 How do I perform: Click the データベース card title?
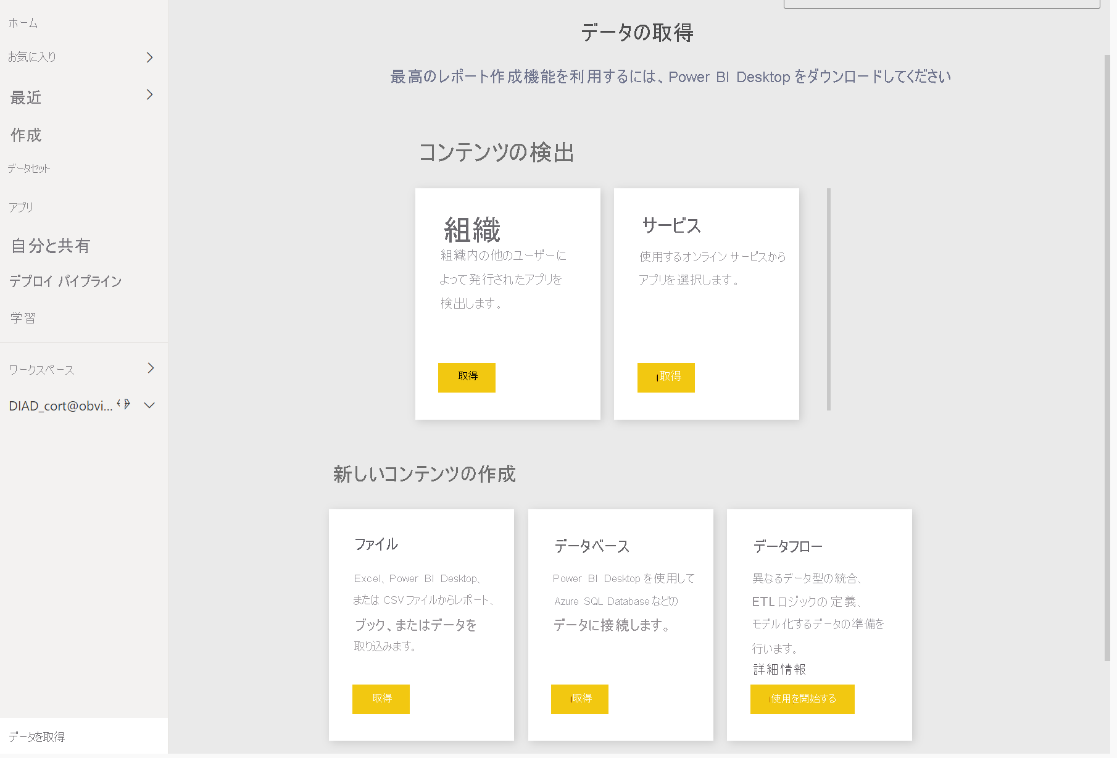coord(592,546)
